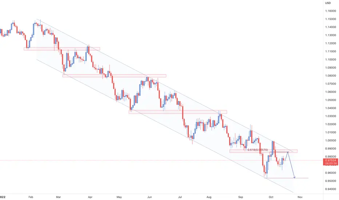Image resolution: width=339 pixels, height=200 pixels.
Task: Select the red resistance zone near 1.11000
Action: [62, 49]
